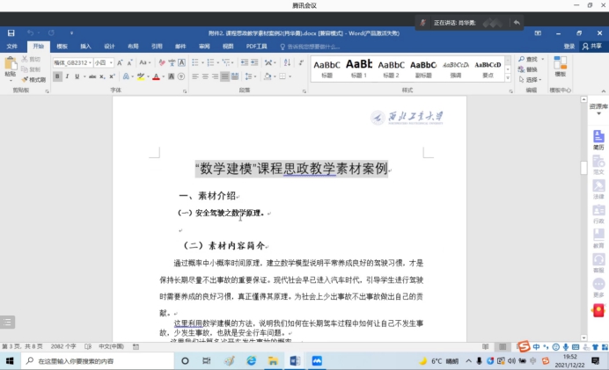Apply the 标题 1 heading style
This screenshot has width=609, height=370.
click(x=358, y=67)
